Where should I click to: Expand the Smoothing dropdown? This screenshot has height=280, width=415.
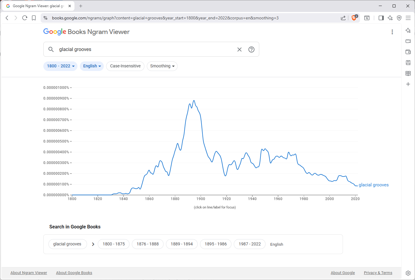(162, 66)
